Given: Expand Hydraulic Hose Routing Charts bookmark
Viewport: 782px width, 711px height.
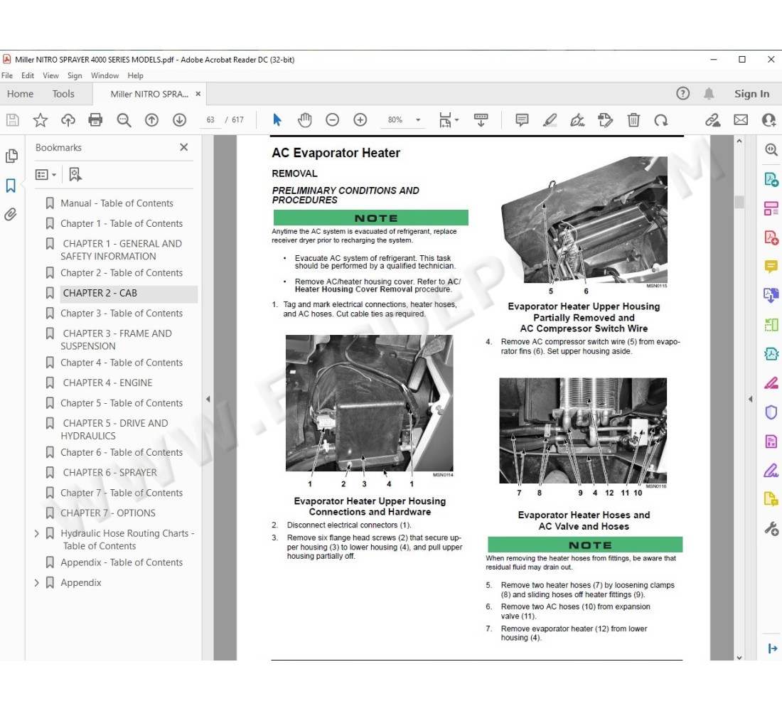Looking at the screenshot, I should click(37, 533).
